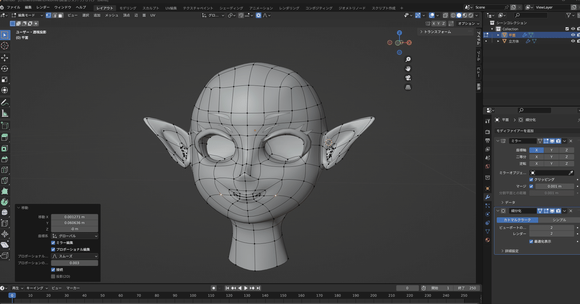Toggle 接続 checkbox
This screenshot has width=580, height=304.
(53, 270)
